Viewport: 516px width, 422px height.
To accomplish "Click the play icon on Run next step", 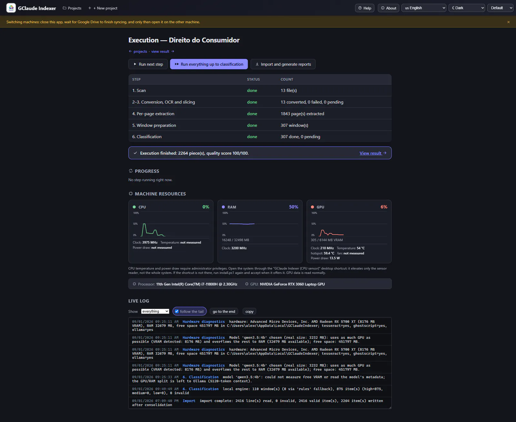I will [x=135, y=64].
